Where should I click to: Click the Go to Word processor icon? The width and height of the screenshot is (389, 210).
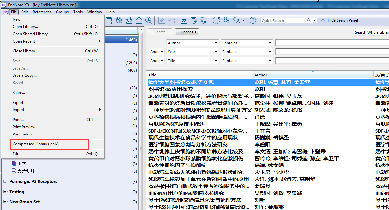203,20
